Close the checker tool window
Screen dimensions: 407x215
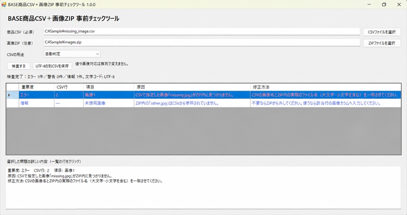[399, 4]
